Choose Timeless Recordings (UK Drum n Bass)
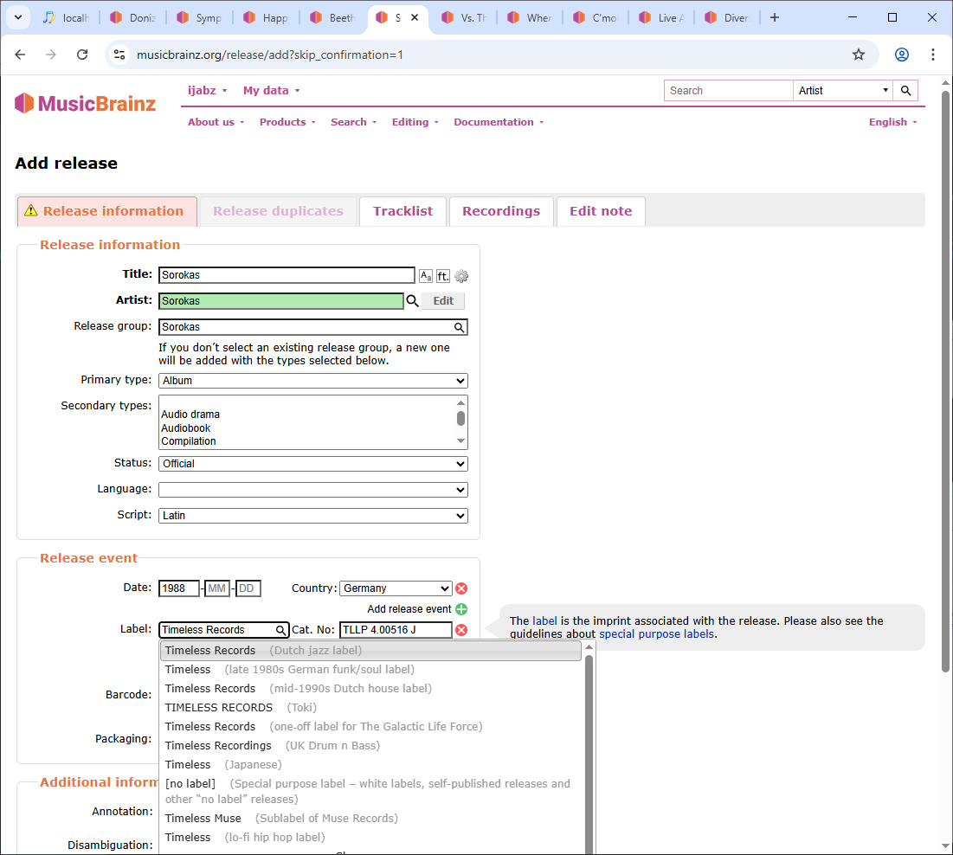 370,746
